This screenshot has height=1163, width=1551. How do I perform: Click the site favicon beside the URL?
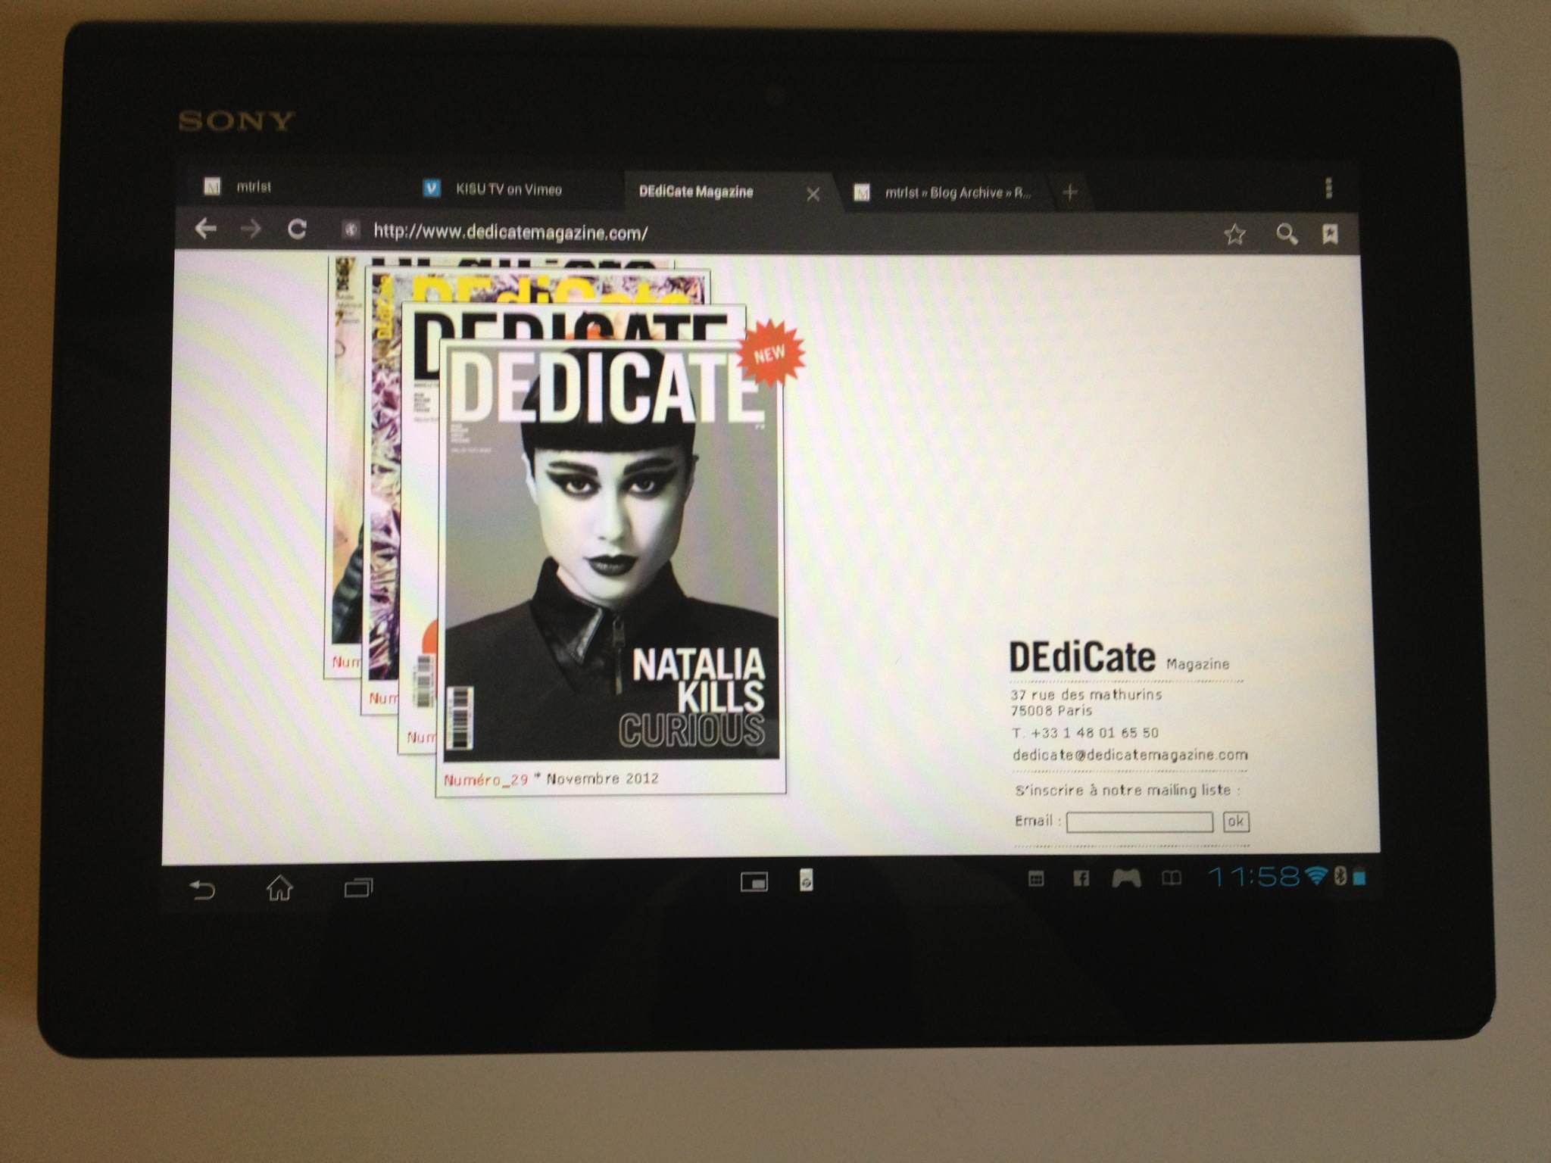[x=350, y=230]
